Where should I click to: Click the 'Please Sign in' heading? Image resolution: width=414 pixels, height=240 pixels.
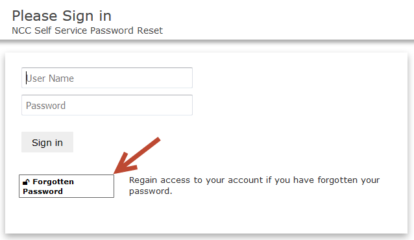pyautogui.click(x=62, y=16)
